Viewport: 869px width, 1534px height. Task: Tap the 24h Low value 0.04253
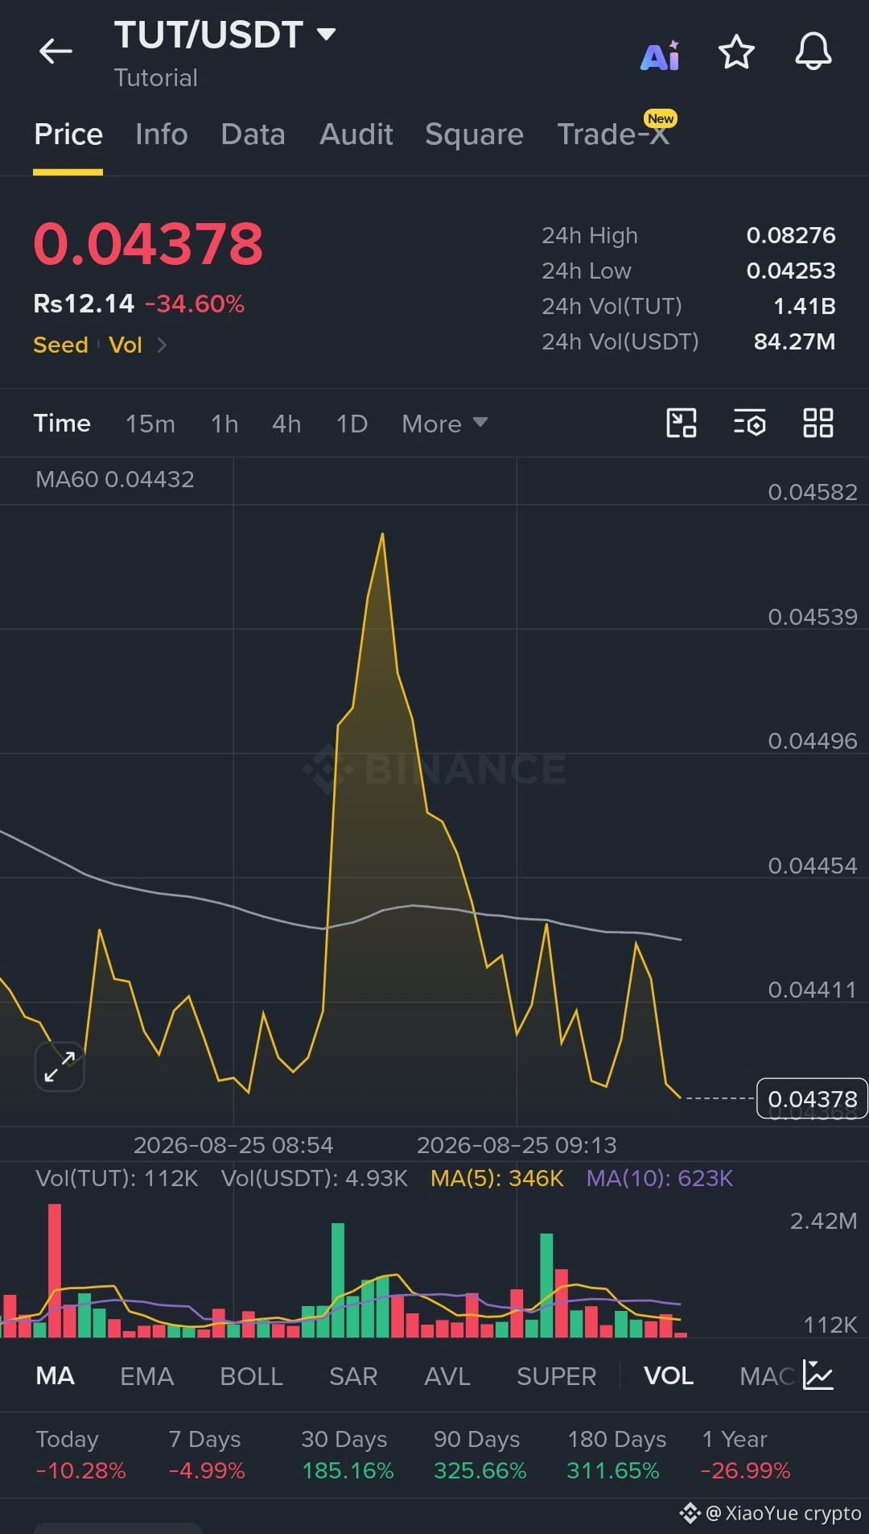click(x=791, y=271)
